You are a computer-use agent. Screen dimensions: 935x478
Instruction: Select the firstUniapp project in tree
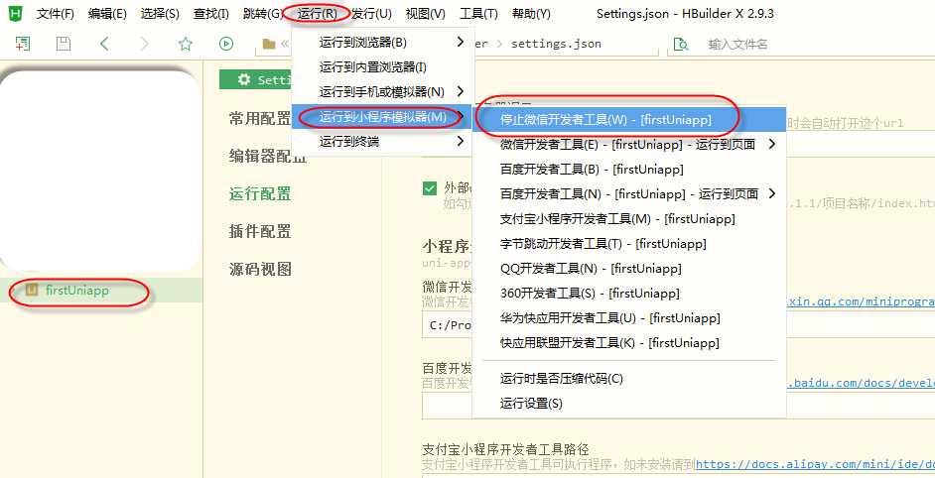coord(101,291)
